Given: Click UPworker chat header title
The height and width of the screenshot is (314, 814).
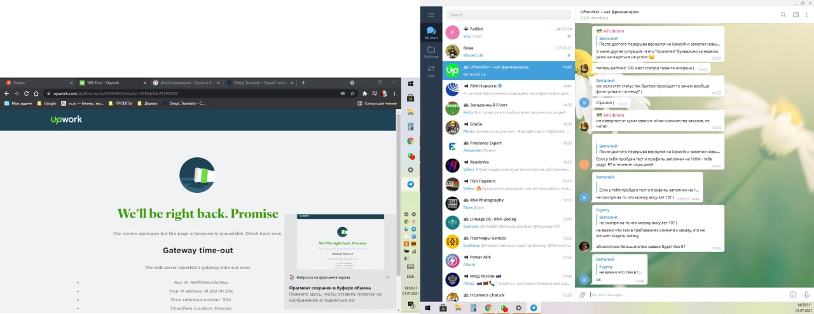Looking at the screenshot, I should tap(609, 12).
